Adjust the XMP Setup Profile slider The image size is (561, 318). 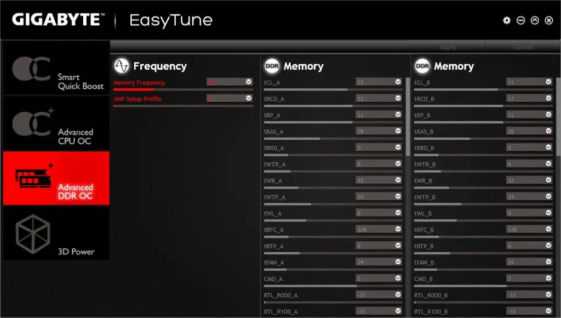pos(183,106)
